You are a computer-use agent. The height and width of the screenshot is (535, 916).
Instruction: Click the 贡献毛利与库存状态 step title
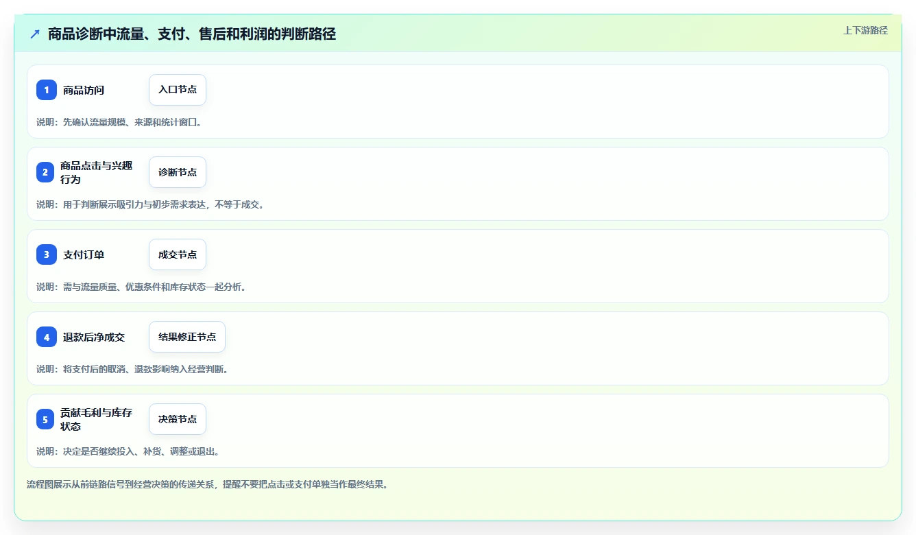[x=96, y=419]
